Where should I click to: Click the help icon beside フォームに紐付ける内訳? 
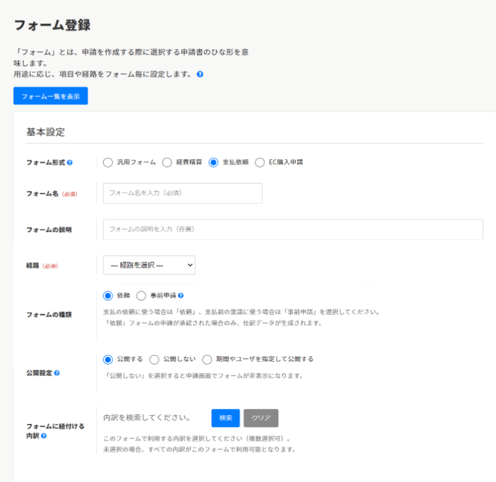click(44, 436)
